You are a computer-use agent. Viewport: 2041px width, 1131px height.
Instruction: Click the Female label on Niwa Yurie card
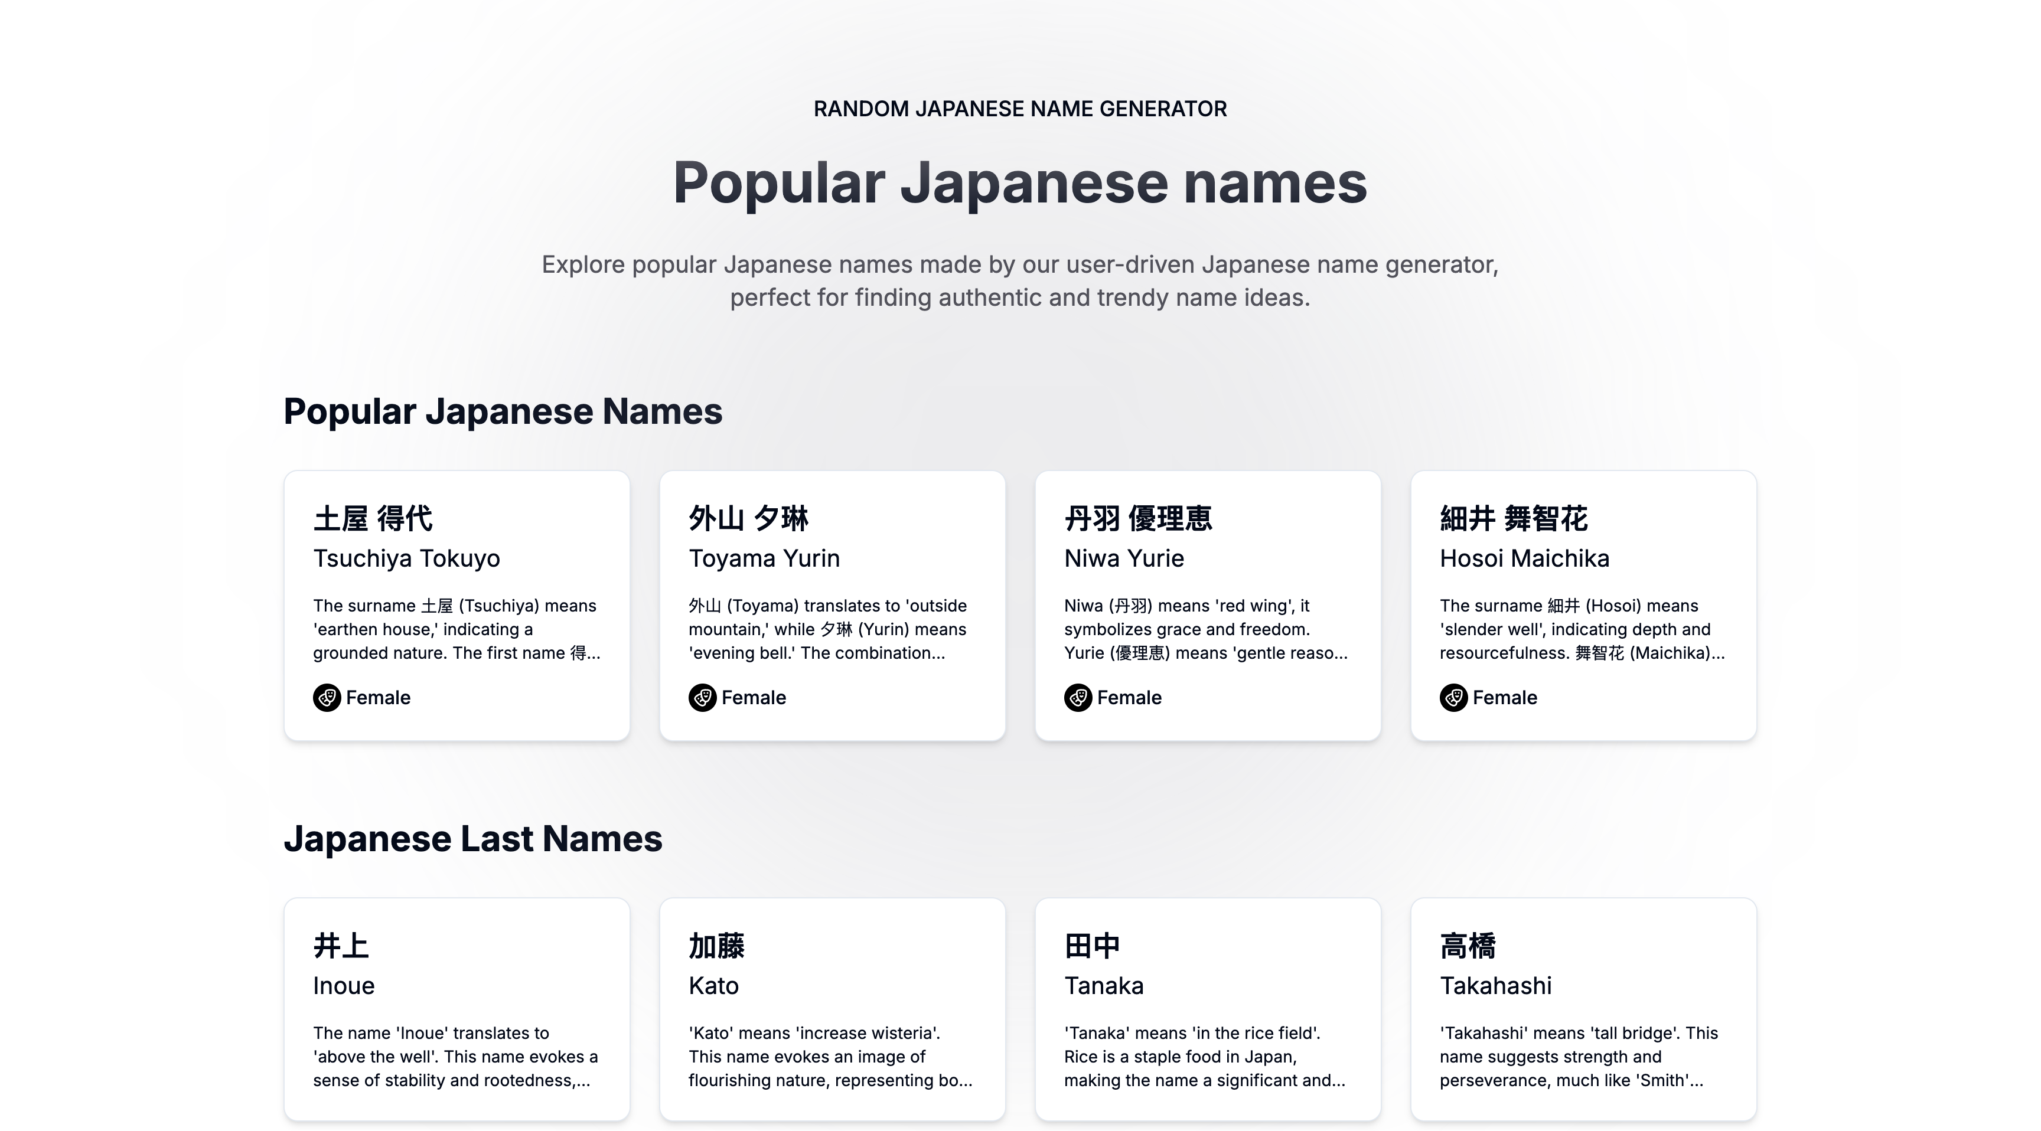tap(1129, 698)
